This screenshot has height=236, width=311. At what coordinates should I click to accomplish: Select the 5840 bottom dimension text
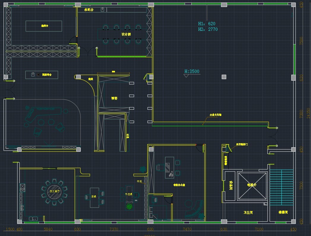[48, 229]
